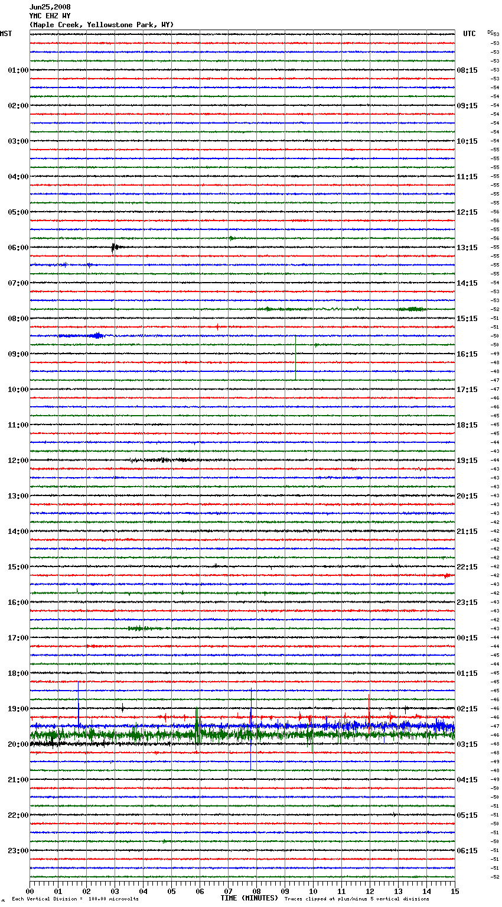Screen dimensions: 502x907
Task: Pick the 20:00 MST time label
Action: (x=18, y=744)
